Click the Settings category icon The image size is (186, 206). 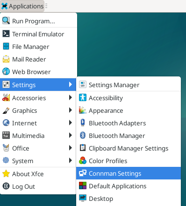point(6,84)
